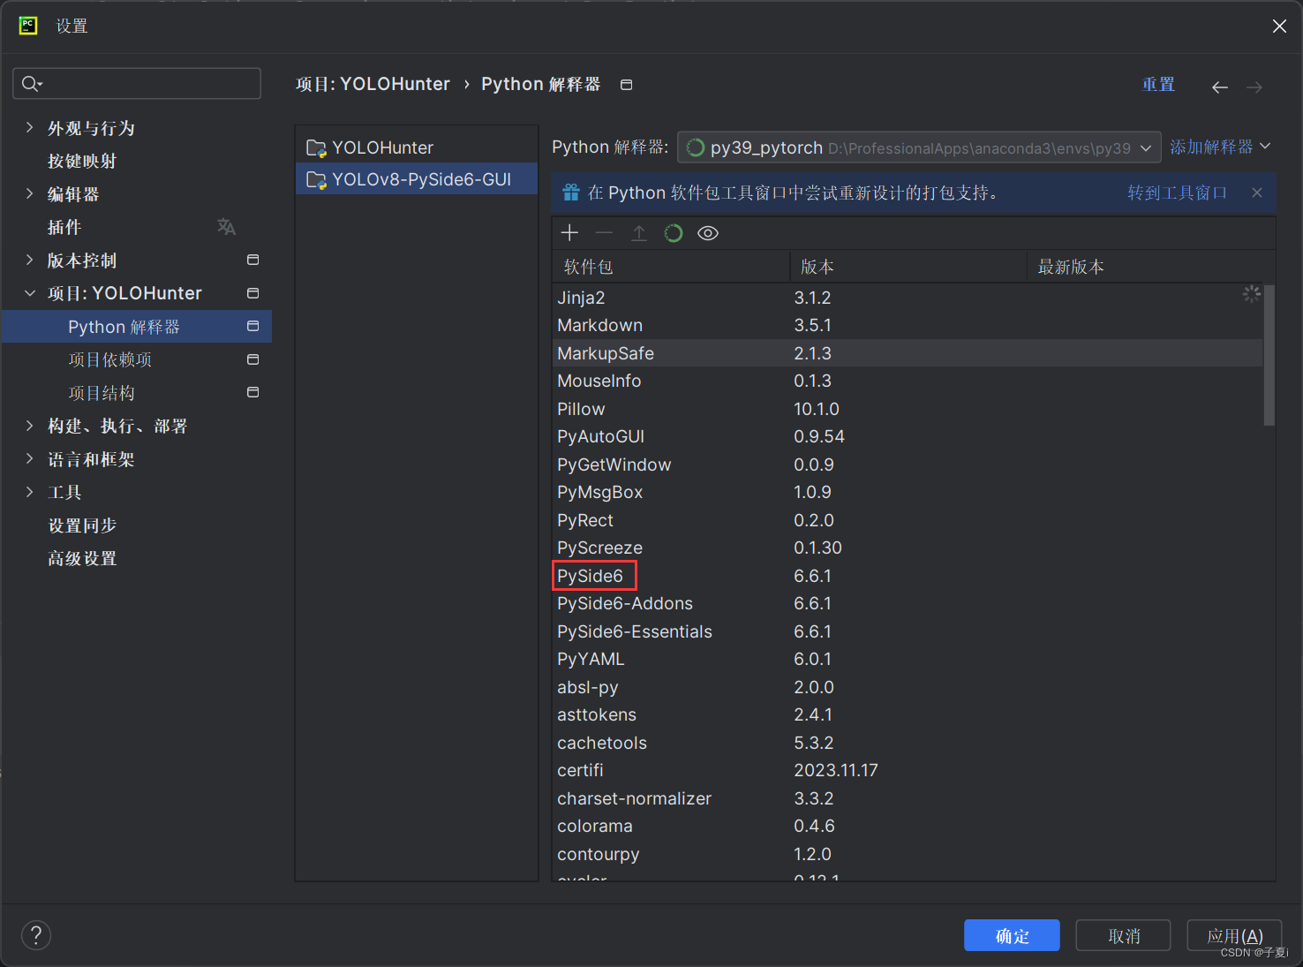Image resolution: width=1303 pixels, height=967 pixels.
Task: Dismiss the packaging tool window banner
Action: click(1257, 193)
